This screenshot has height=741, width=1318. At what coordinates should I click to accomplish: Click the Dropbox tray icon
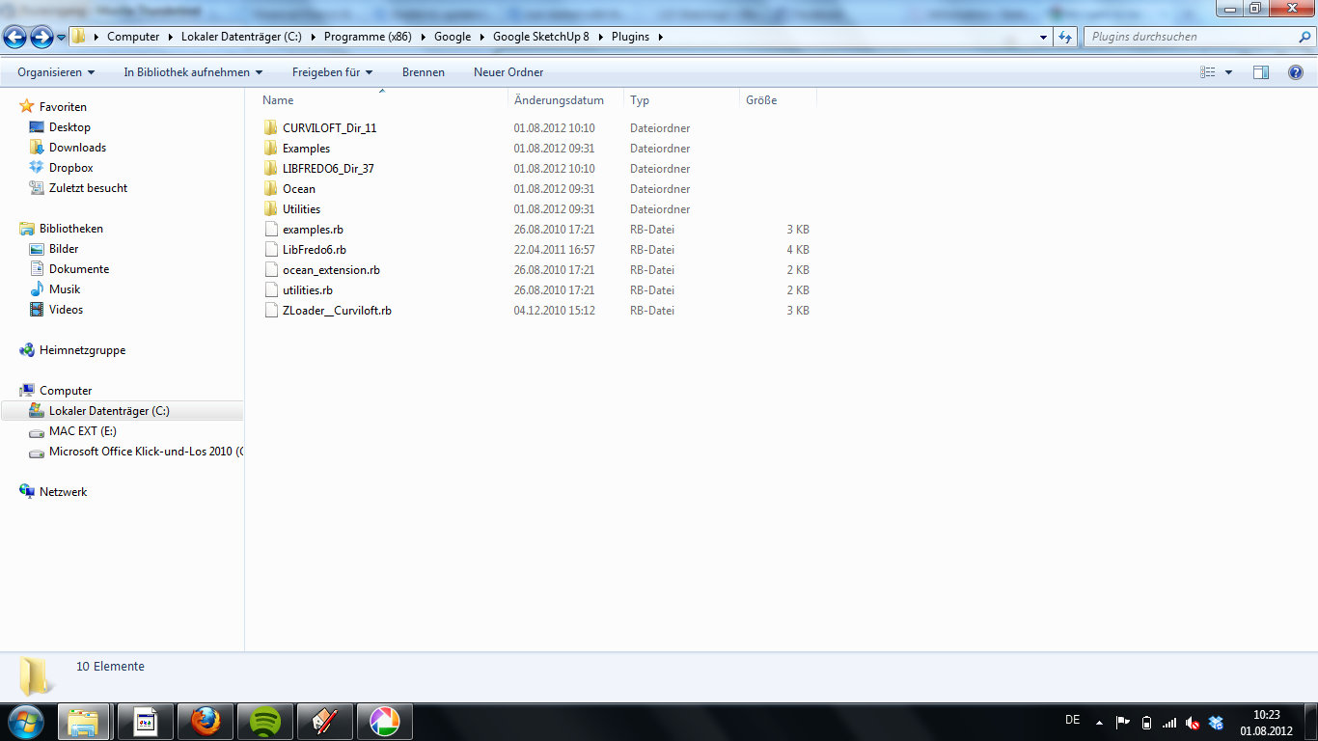pos(1216,722)
